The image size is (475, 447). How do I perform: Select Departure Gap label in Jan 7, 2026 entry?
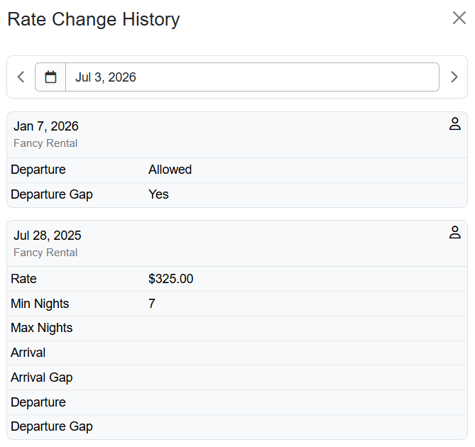pos(52,194)
